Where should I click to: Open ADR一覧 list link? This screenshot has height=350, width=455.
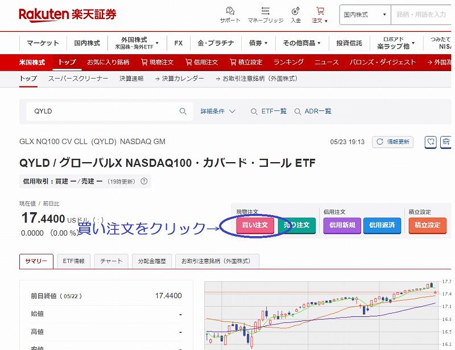point(312,111)
